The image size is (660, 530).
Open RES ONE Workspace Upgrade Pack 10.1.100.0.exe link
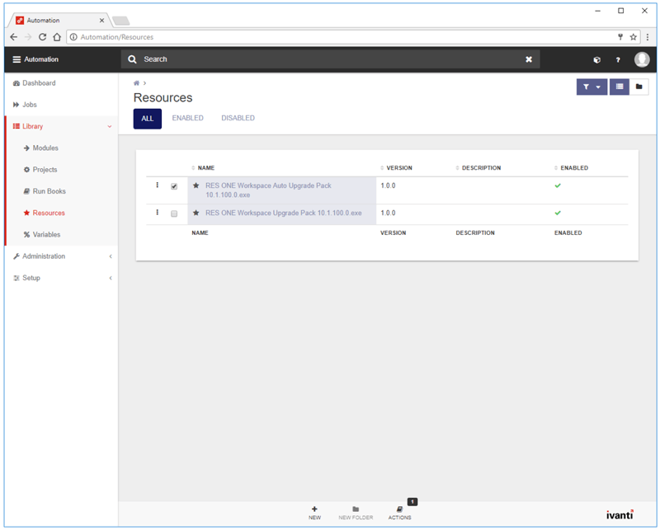tap(283, 213)
